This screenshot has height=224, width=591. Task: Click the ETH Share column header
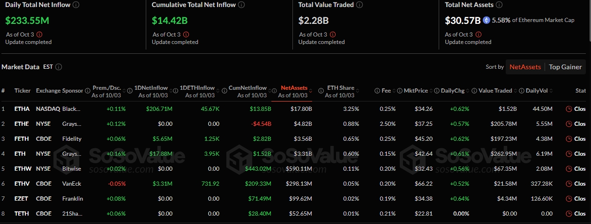click(340, 88)
